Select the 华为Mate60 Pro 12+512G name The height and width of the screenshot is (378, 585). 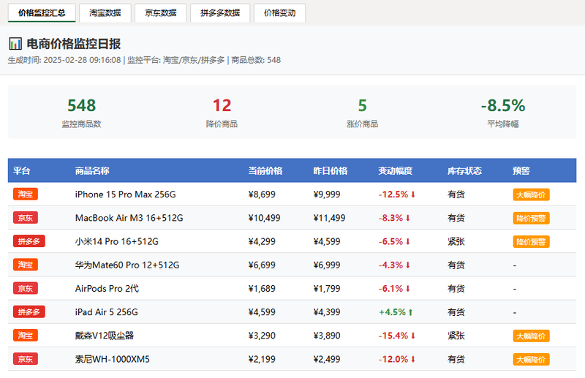pos(127,265)
